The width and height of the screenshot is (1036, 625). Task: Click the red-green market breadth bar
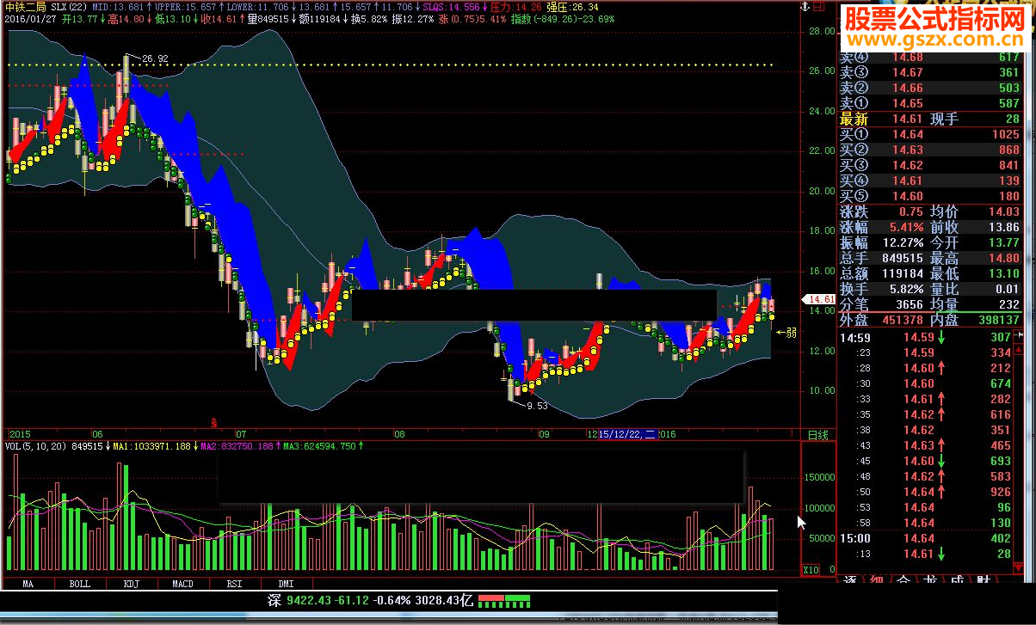point(503,599)
